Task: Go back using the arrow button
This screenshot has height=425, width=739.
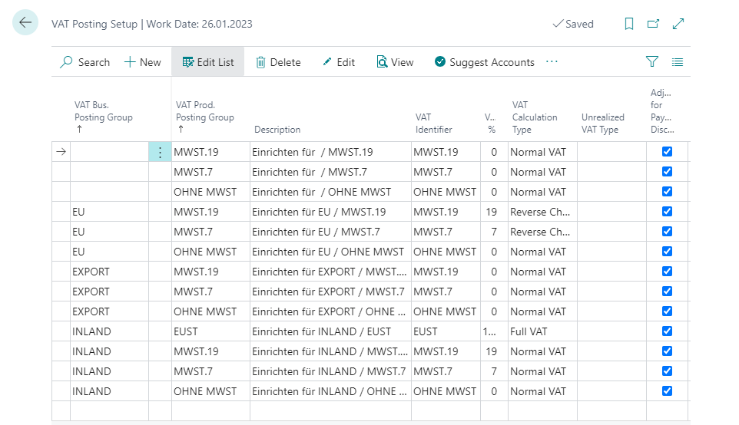Action: tap(25, 22)
